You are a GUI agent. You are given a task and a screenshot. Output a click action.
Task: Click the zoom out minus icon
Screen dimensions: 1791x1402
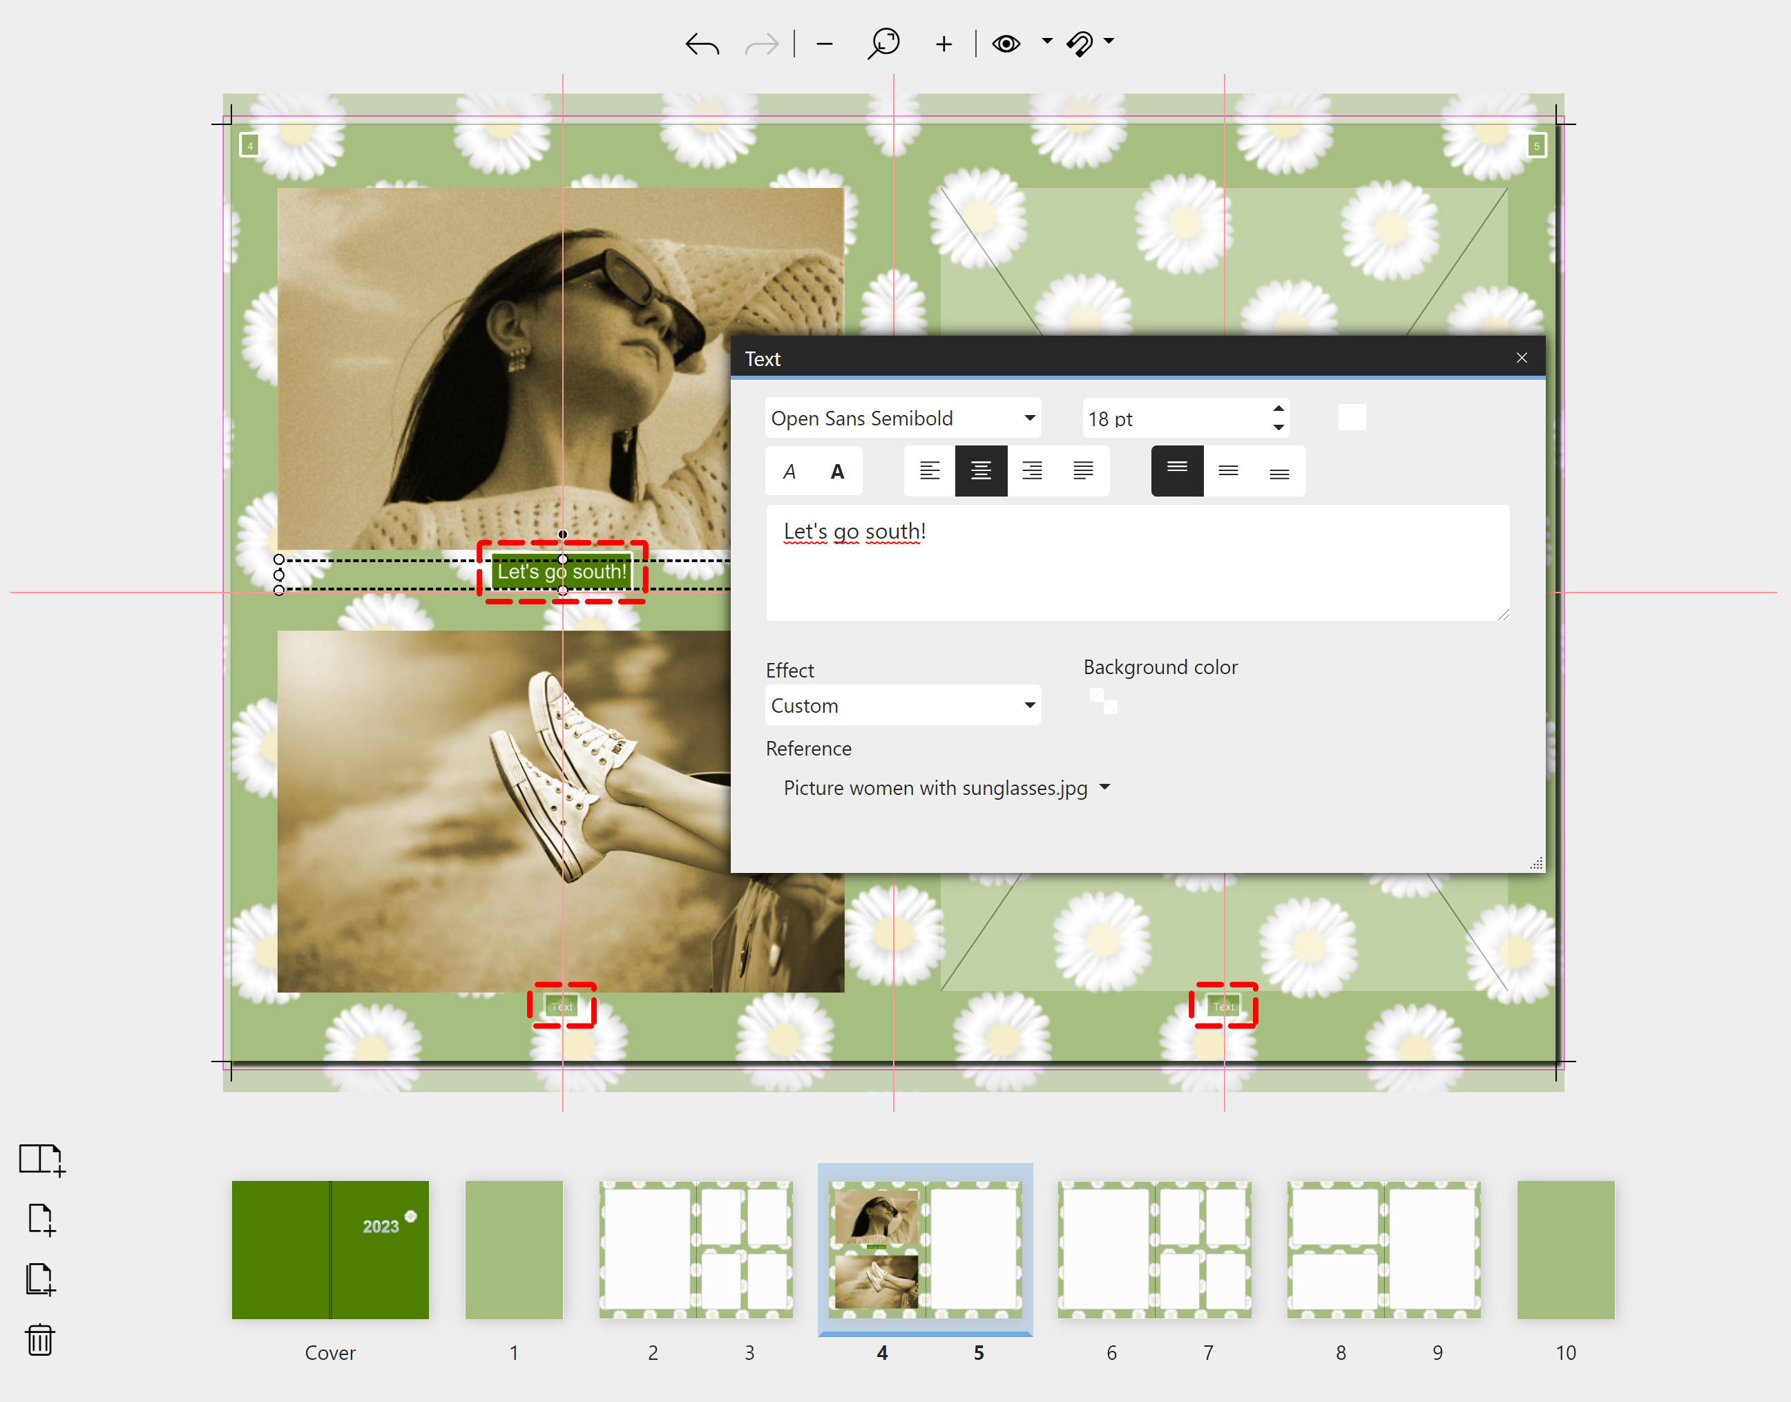click(x=825, y=44)
